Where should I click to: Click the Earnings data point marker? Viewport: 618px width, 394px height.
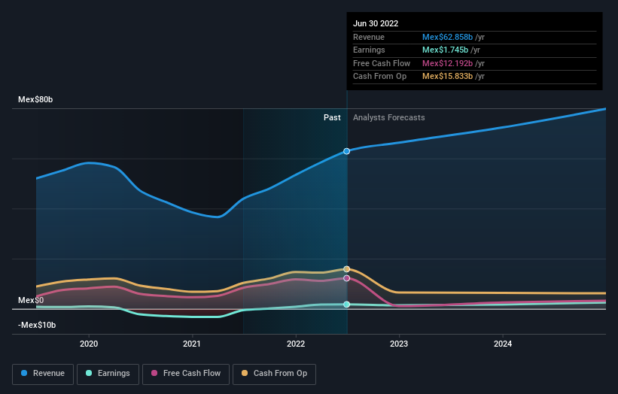pos(346,305)
